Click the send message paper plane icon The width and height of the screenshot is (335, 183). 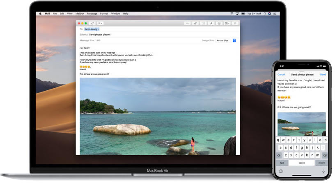pyautogui.click(x=92, y=23)
